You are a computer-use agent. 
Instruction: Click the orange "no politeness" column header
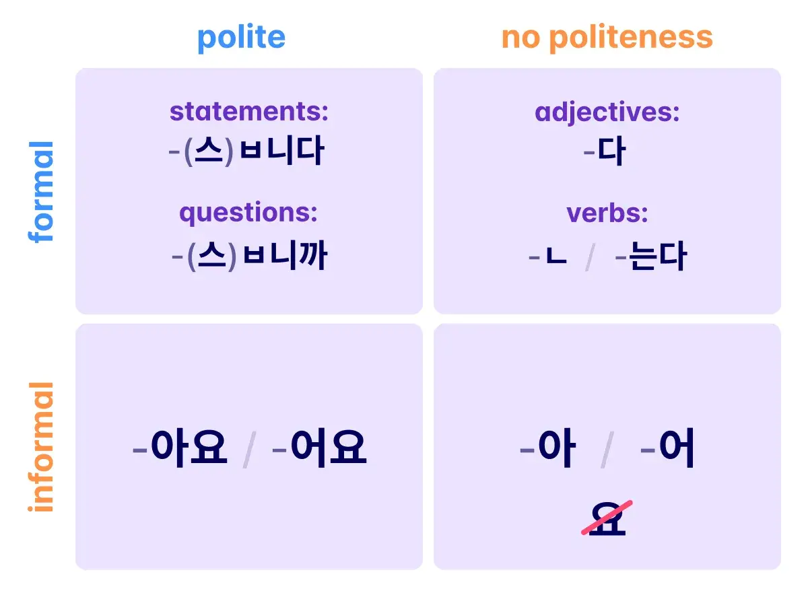607,36
